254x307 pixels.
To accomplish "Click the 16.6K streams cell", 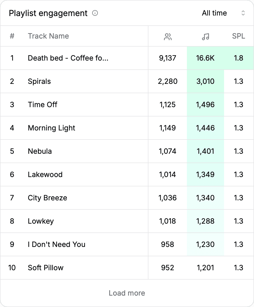I will 205,58.
